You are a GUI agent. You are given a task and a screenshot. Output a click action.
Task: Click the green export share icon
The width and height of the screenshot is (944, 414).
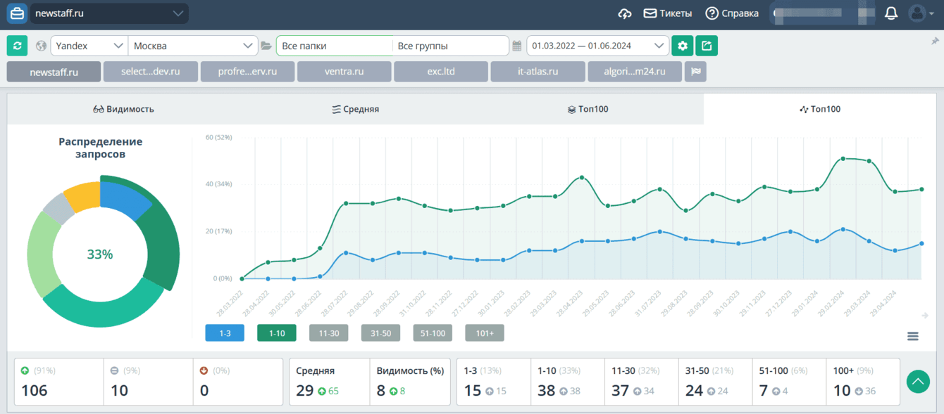pyautogui.click(x=707, y=46)
